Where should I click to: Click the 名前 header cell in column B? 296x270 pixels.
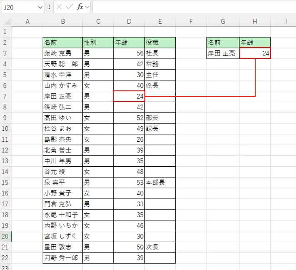coord(63,42)
